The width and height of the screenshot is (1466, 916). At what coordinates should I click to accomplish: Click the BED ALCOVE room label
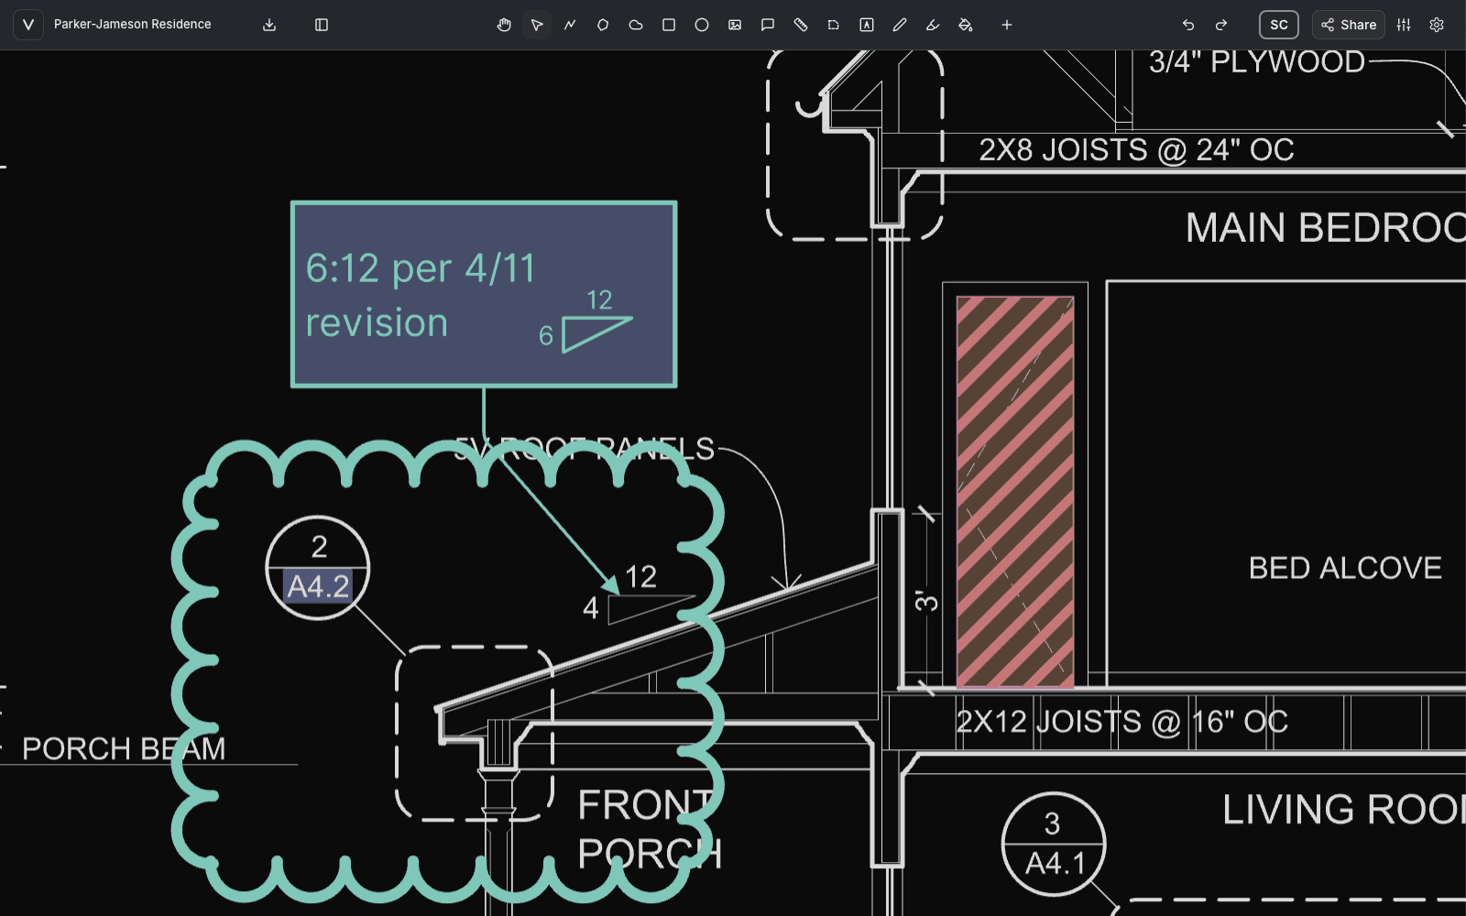[x=1345, y=568]
